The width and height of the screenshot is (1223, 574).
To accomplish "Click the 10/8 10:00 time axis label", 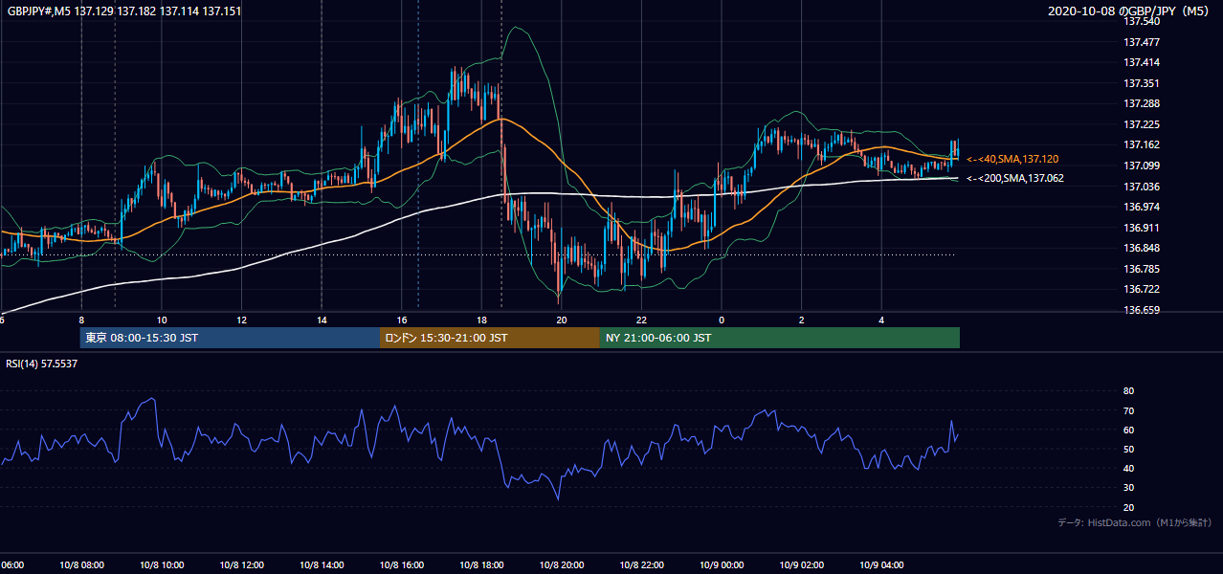I will (162, 565).
